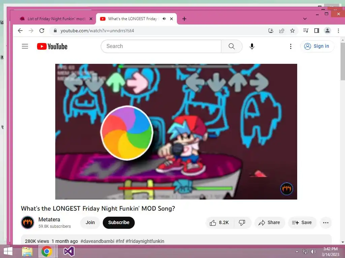Viewport: 345px width, 258px height.
Task: Open the Chrome profile avatar
Action: pyautogui.click(x=327, y=31)
